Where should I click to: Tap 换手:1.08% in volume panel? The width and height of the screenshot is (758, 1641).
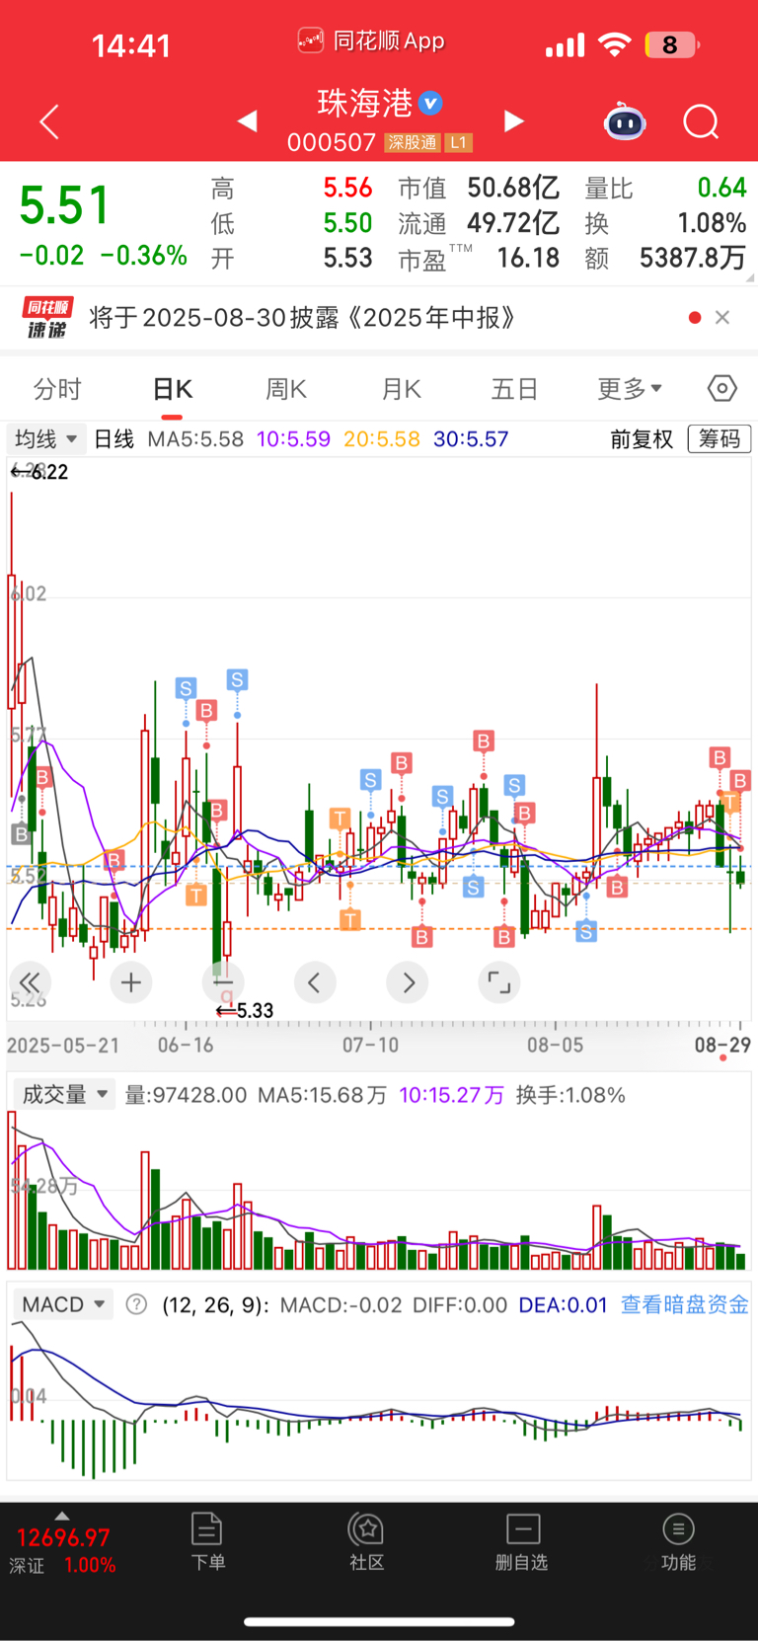[570, 1095]
